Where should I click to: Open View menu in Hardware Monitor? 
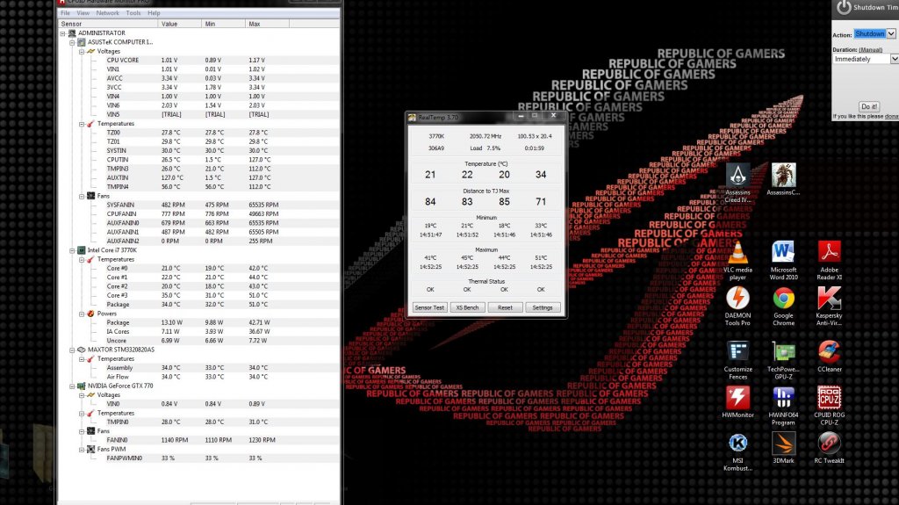point(83,12)
